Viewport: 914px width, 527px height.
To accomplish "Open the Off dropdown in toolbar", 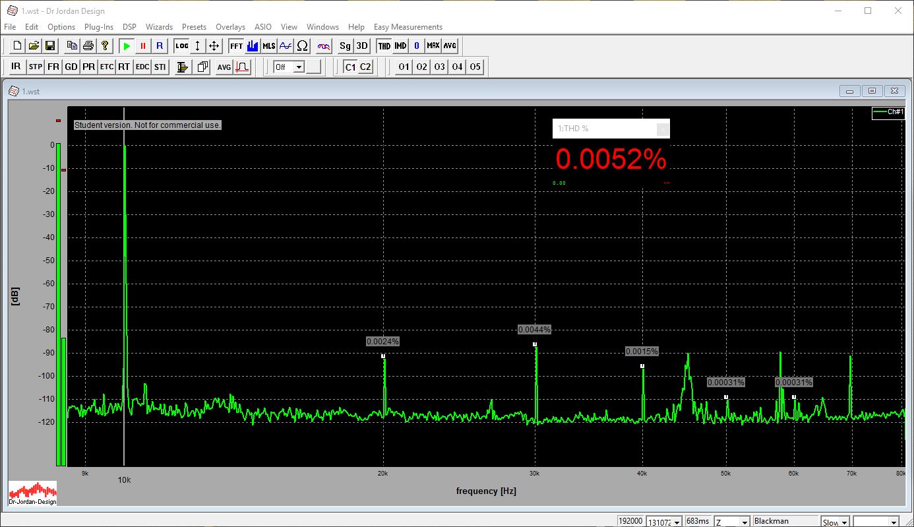I will (x=299, y=67).
